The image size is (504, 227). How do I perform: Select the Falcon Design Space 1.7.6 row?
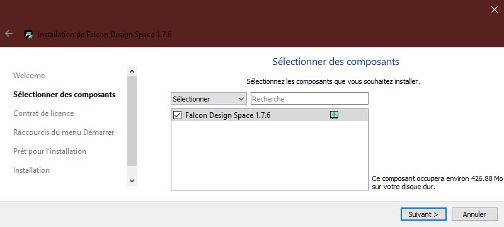pos(270,115)
